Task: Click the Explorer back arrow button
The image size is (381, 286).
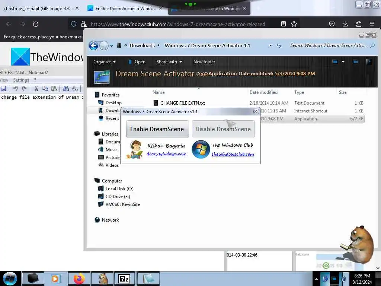Action: pos(93,45)
